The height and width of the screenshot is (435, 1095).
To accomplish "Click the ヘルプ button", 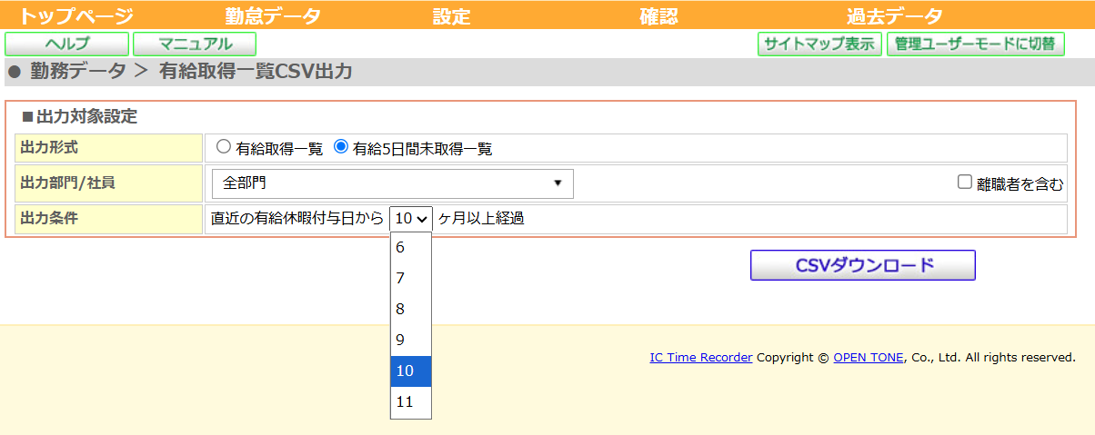I will pos(67,44).
